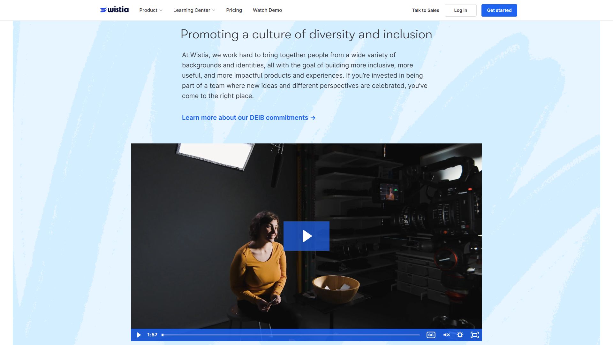
Task: Click the chevron beside Learning Center
Action: tap(214, 11)
